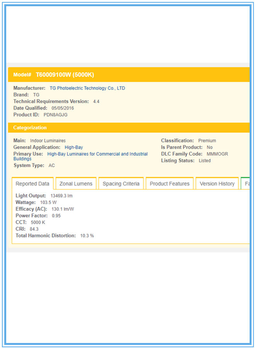The height and width of the screenshot is (348, 255).
Task: Select the Listing Status value Listed
Action: pos(205,161)
